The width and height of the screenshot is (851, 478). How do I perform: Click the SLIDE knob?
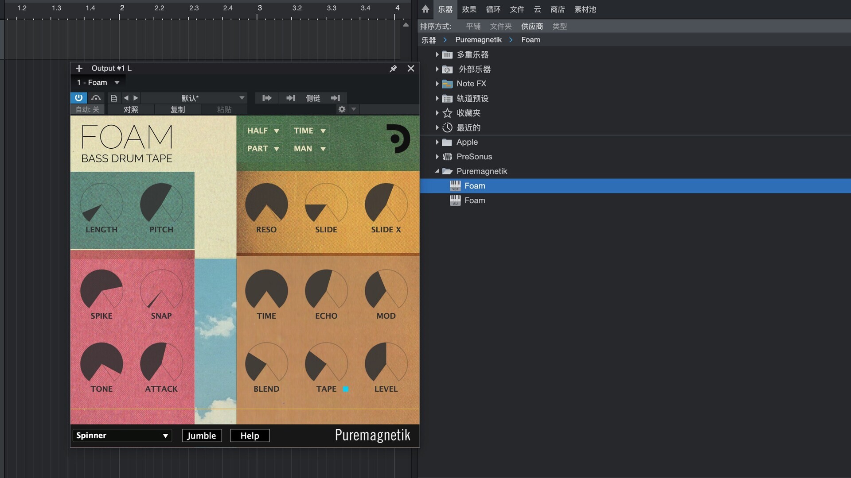click(x=326, y=204)
